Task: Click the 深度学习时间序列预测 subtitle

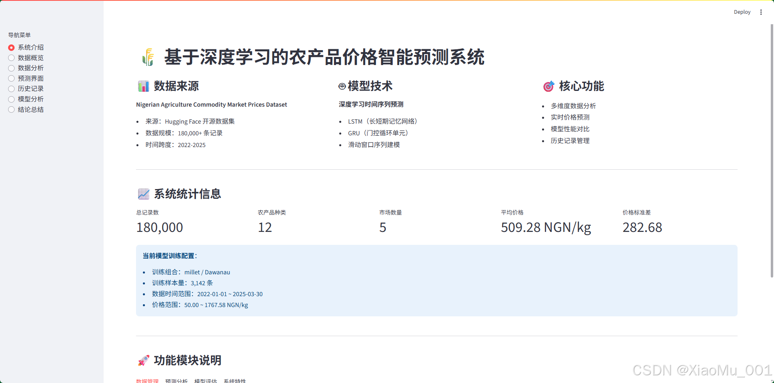Action: [x=371, y=104]
